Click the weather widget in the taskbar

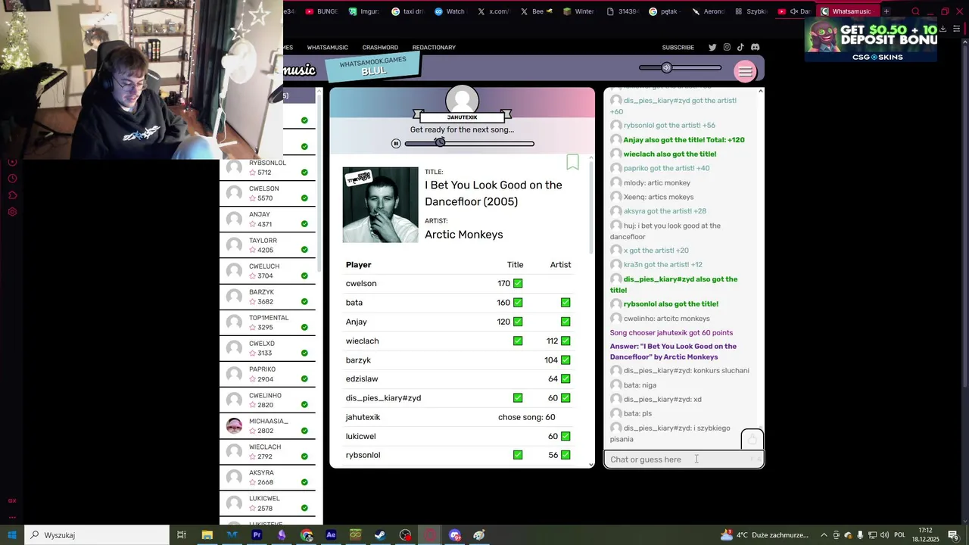[765, 535]
